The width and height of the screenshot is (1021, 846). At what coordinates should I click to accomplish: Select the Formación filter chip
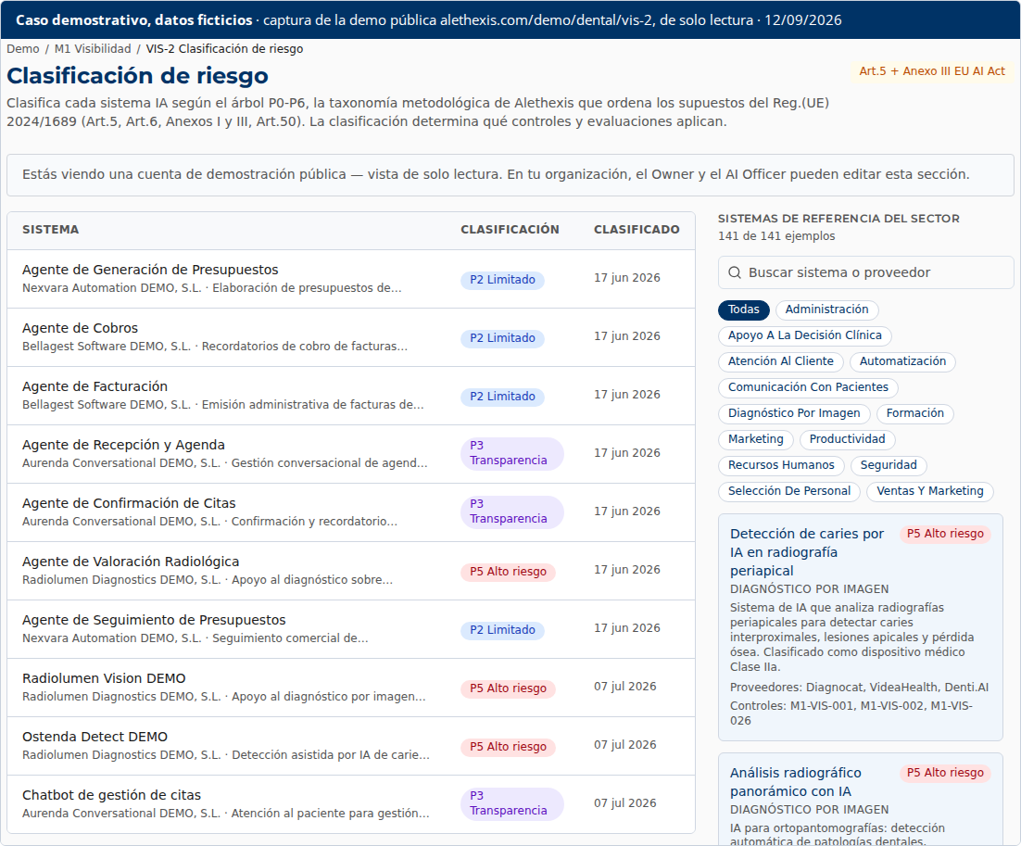914,413
